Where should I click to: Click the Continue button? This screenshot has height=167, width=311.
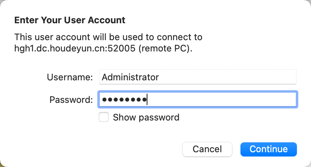(x=268, y=149)
